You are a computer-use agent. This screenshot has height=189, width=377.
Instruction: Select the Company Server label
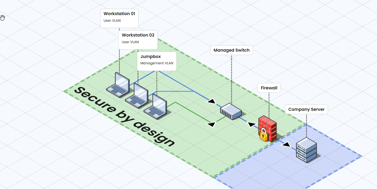point(306,109)
